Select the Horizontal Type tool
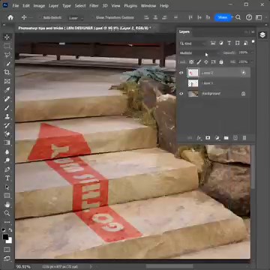This screenshot has height=270, width=270. coord(7,178)
